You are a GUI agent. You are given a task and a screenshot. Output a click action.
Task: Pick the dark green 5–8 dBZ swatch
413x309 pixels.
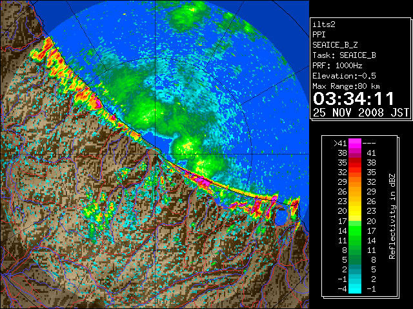pos(355,259)
